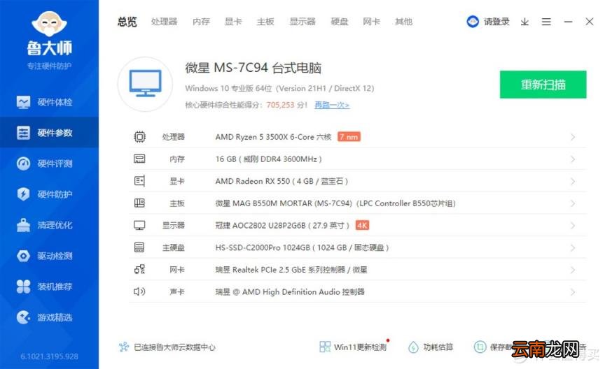
Task: Switch to the 显示器 tab
Action: point(302,22)
